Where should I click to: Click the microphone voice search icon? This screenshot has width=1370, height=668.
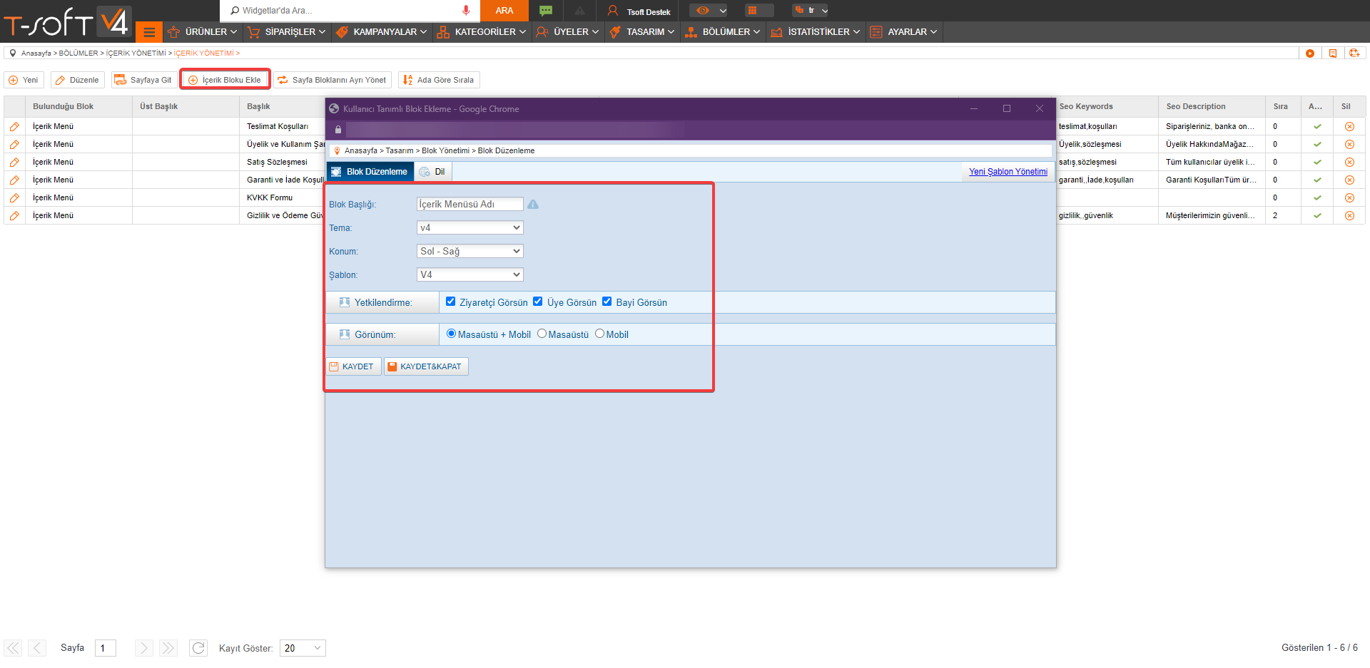click(466, 10)
